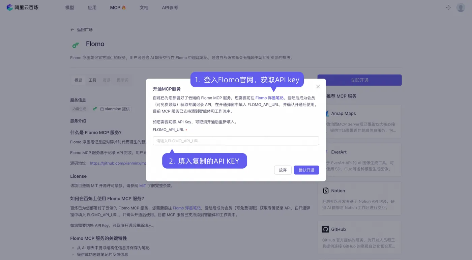This screenshot has height=260, width=472.
Task: Open the user avatar menu
Action: (461, 7)
